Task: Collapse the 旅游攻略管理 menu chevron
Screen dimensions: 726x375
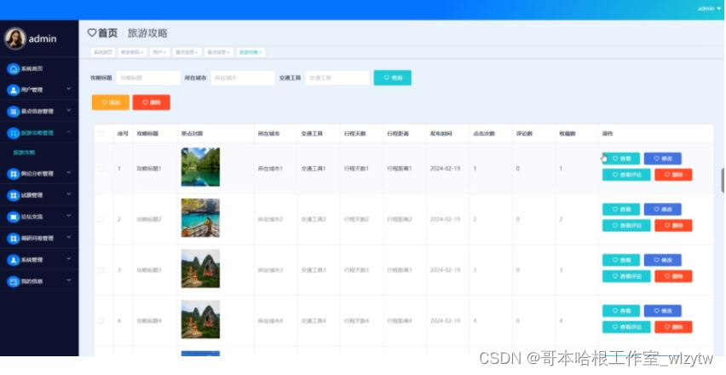Action: [x=69, y=132]
